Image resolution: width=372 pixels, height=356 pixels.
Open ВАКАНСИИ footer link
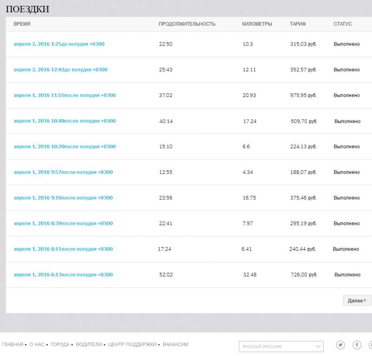pyautogui.click(x=175, y=344)
